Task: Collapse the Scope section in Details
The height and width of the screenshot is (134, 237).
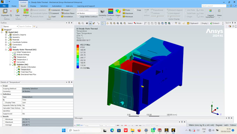Action: point(1,86)
